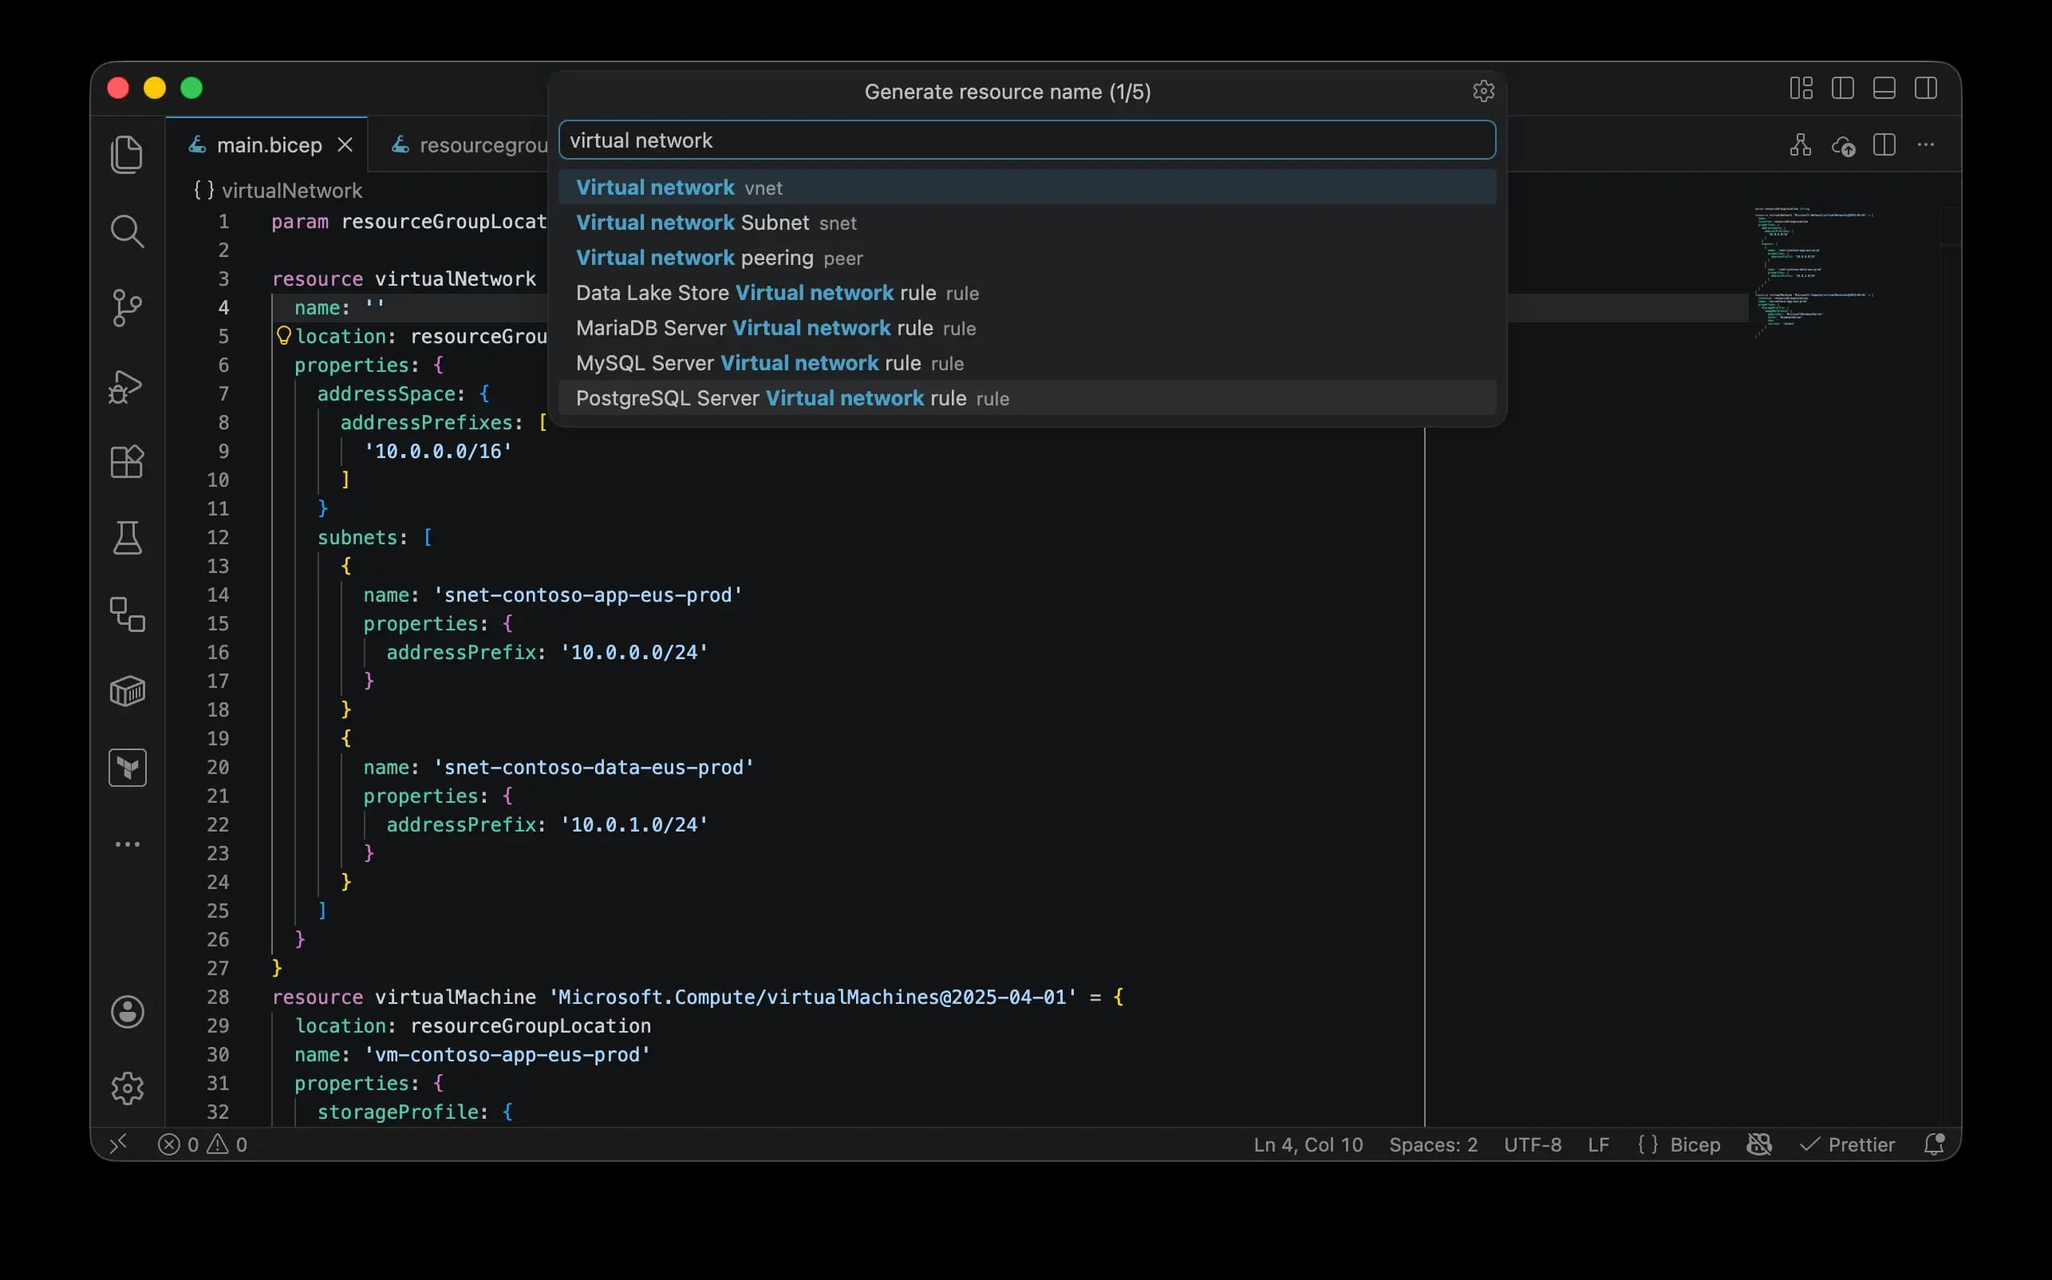Image resolution: width=2052 pixels, height=1280 pixels.
Task: Open the Extensions marketplace panel
Action: pos(127,461)
